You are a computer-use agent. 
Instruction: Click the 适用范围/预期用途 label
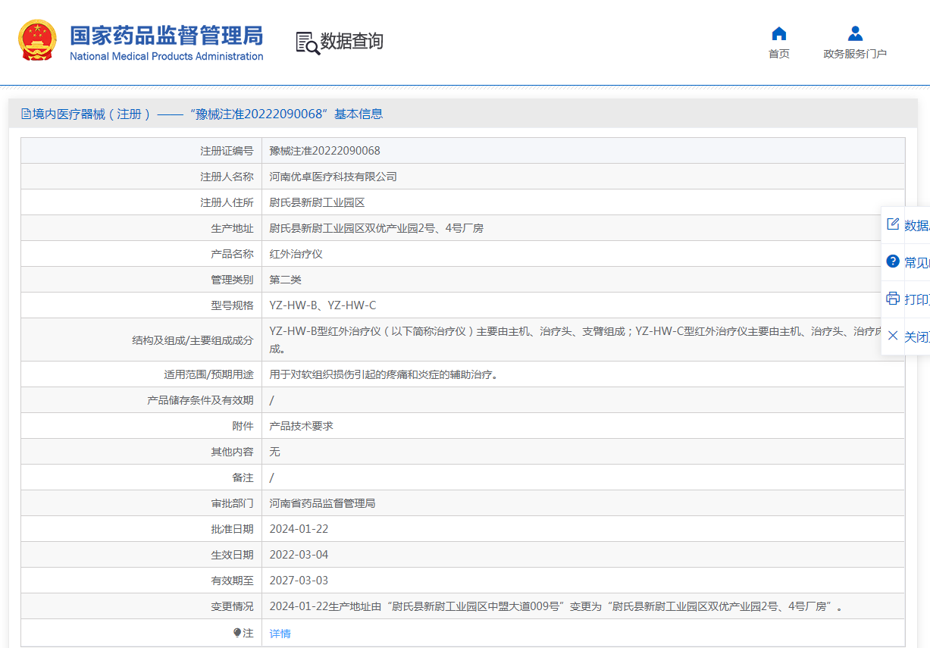pos(208,374)
